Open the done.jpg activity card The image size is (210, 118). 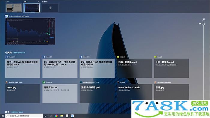pos(22,93)
